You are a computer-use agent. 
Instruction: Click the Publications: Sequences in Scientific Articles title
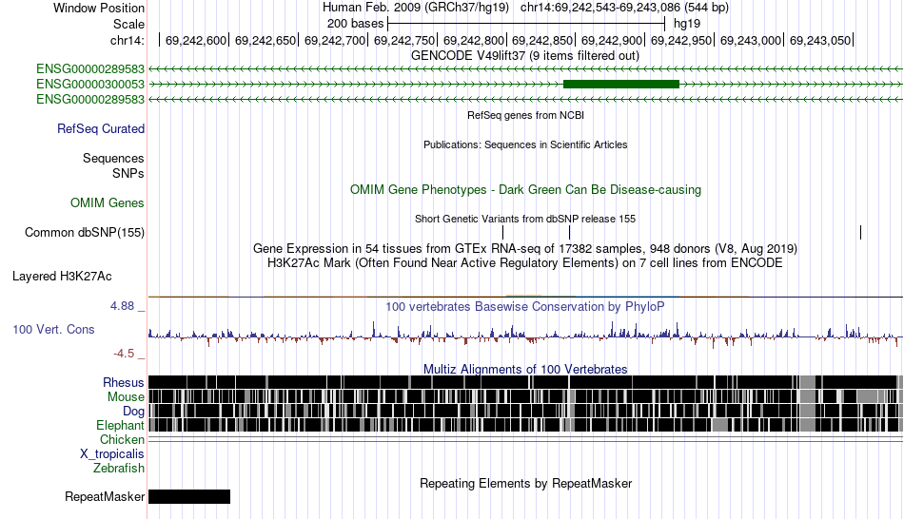point(525,144)
